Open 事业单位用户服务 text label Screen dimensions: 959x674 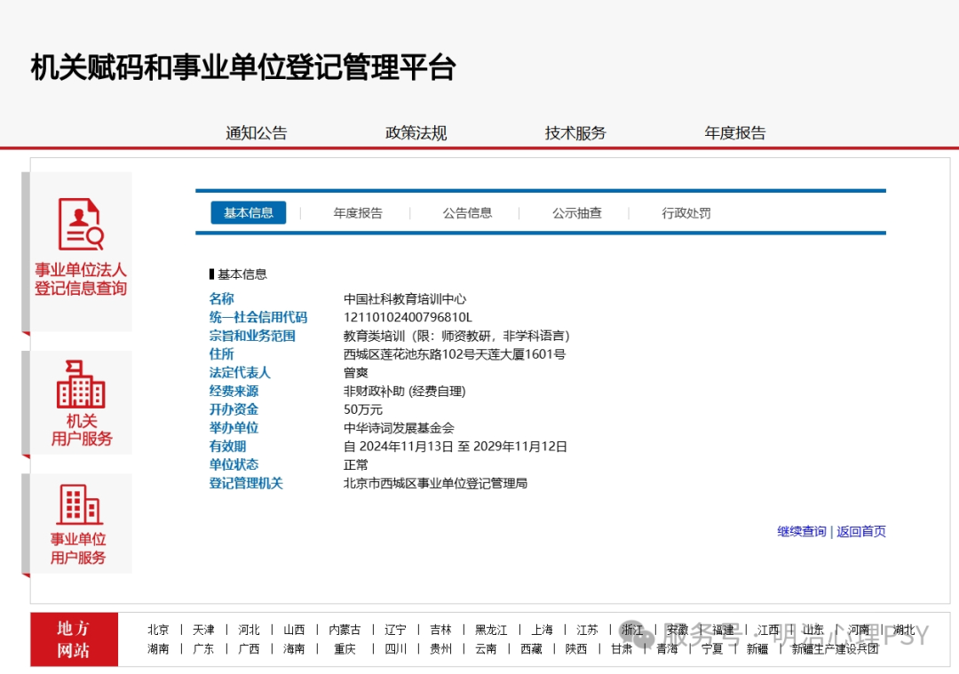pyautogui.click(x=78, y=548)
